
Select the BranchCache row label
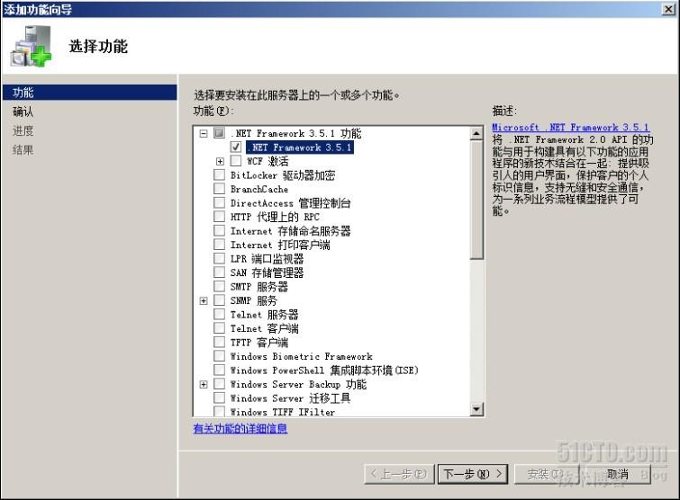point(259,189)
